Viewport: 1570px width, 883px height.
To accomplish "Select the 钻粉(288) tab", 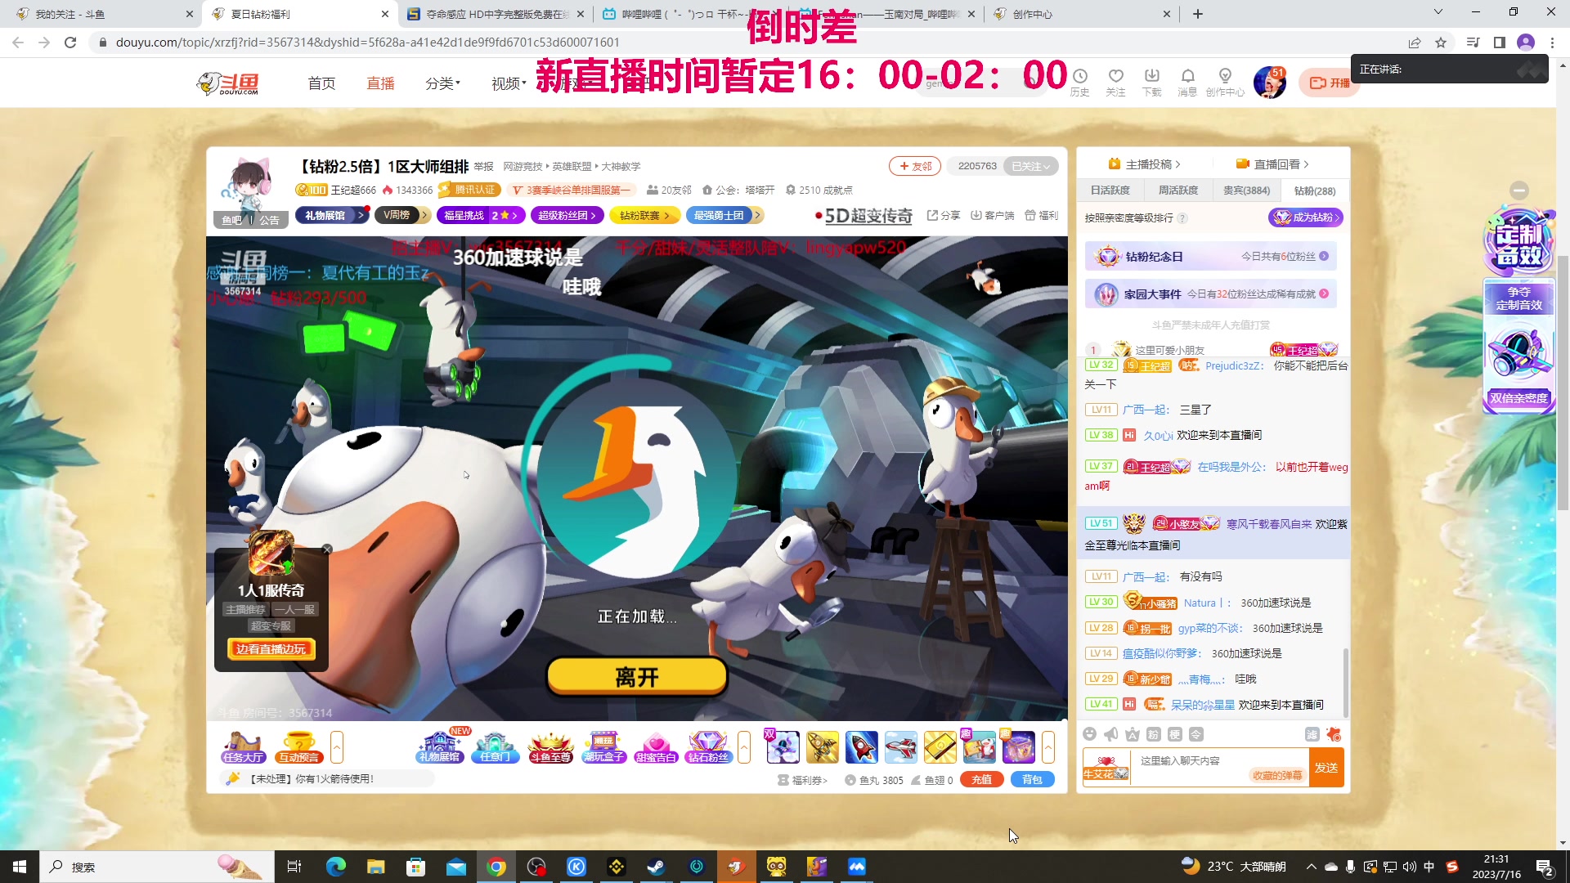I will [1315, 191].
